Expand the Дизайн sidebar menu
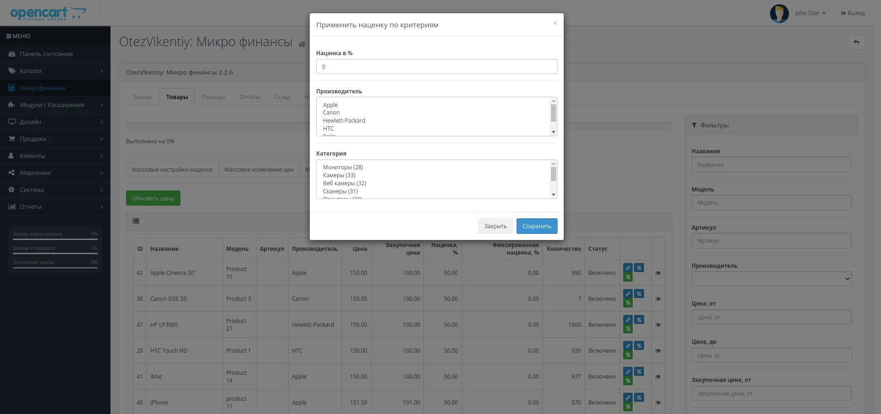Image resolution: width=881 pixels, height=414 pixels. click(x=55, y=122)
